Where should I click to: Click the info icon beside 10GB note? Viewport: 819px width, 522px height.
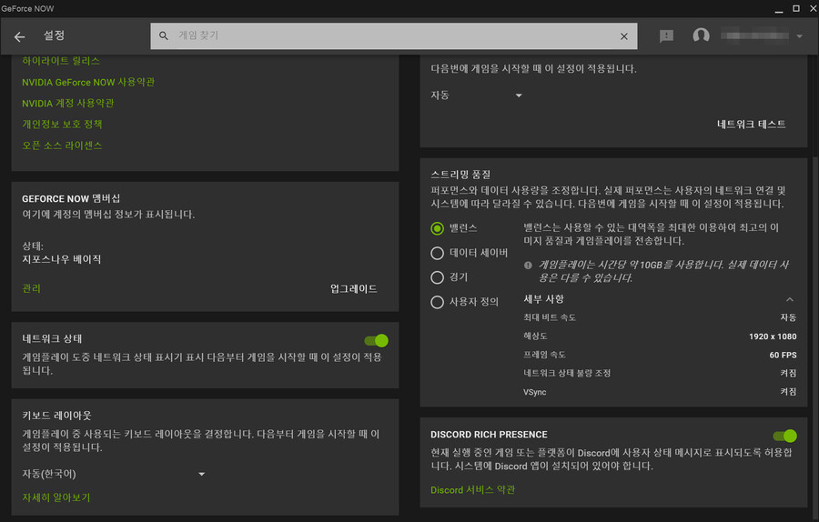pyautogui.click(x=528, y=266)
